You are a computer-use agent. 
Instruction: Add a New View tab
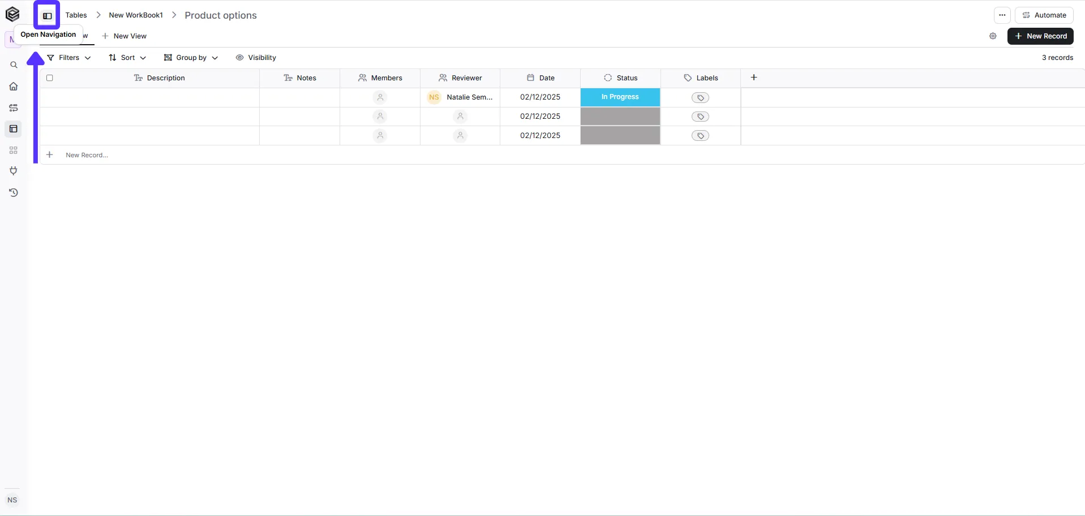tap(125, 36)
